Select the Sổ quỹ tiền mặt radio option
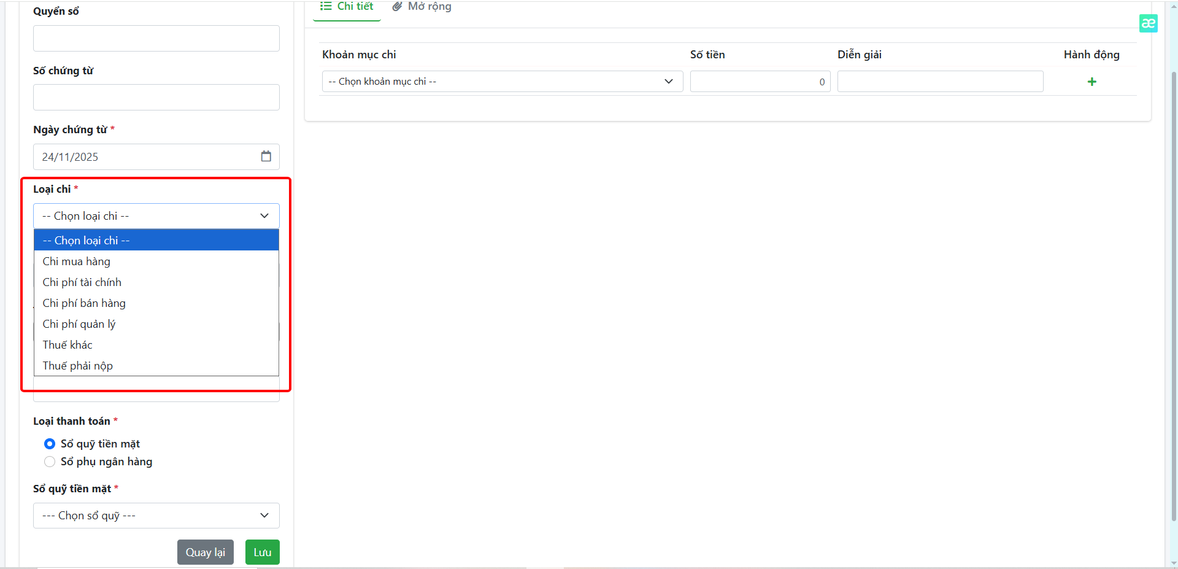The width and height of the screenshot is (1178, 569). click(50, 444)
